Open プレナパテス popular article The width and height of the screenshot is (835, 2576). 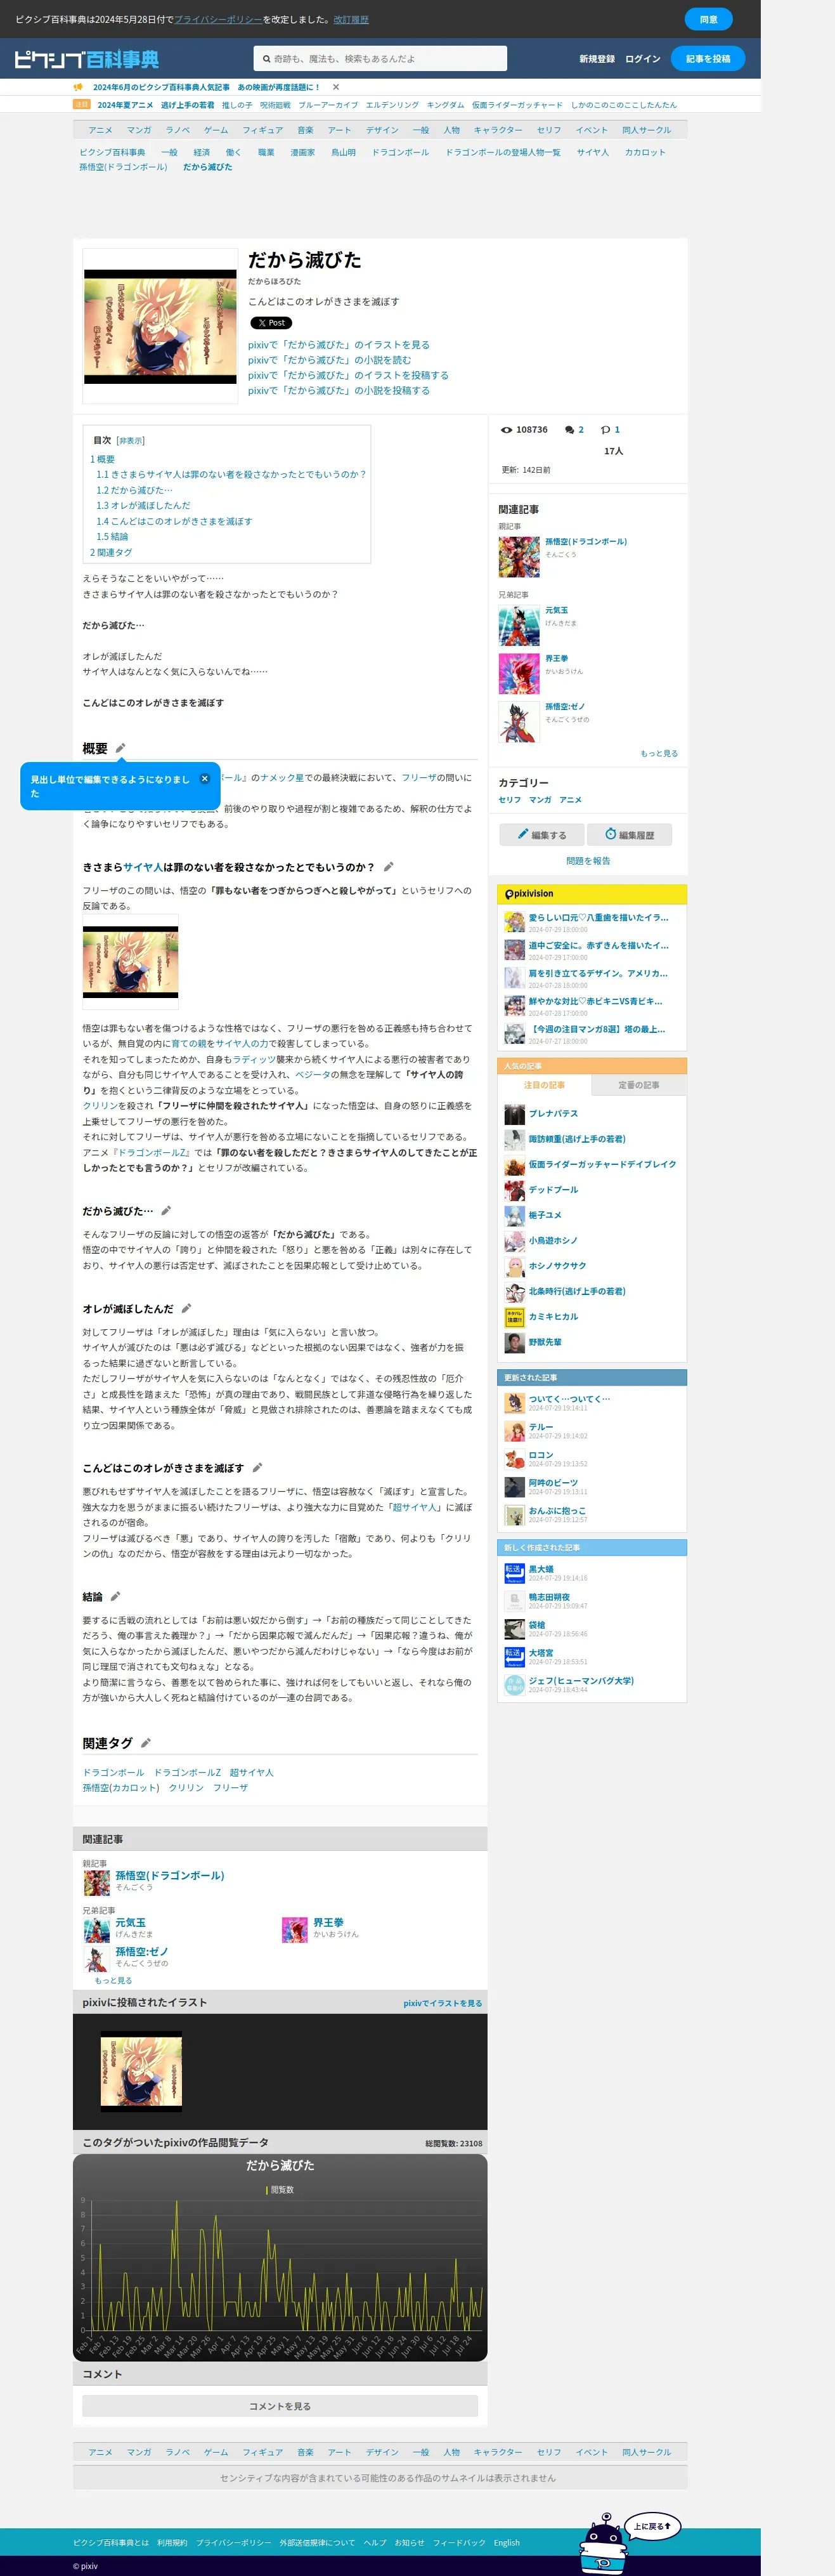[x=552, y=1114]
